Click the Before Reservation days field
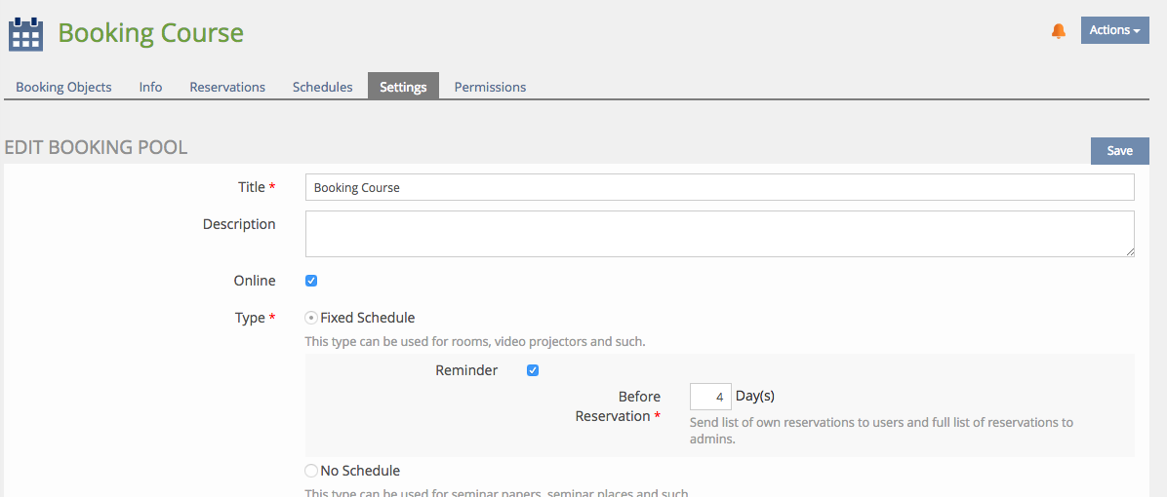This screenshot has height=497, width=1167. [x=710, y=397]
